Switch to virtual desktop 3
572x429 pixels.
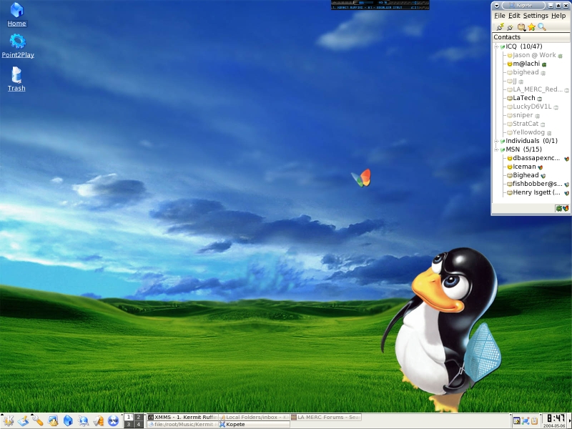tap(129, 424)
